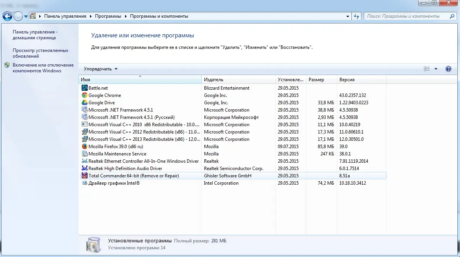Click the 09.07.2015 install date cell
Screen dimensions: 460x257
288,147
